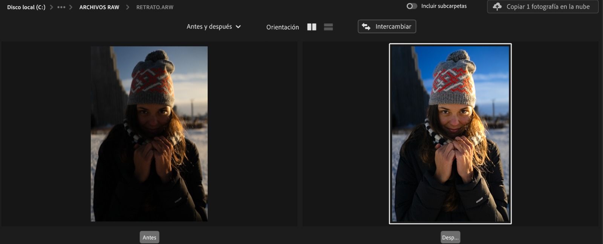603x244 pixels.
Task: Enable the Incluir subcarpetas switch
Action: pos(412,6)
